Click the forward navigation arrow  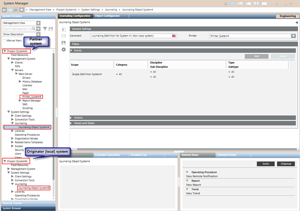[x=11, y=9]
